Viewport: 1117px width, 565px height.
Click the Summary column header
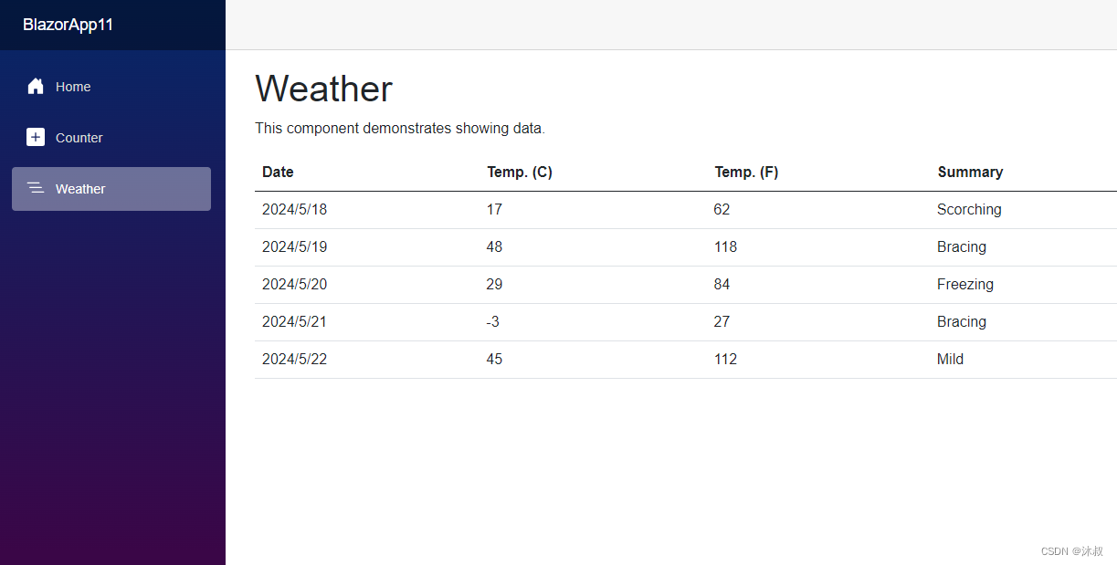click(x=970, y=172)
